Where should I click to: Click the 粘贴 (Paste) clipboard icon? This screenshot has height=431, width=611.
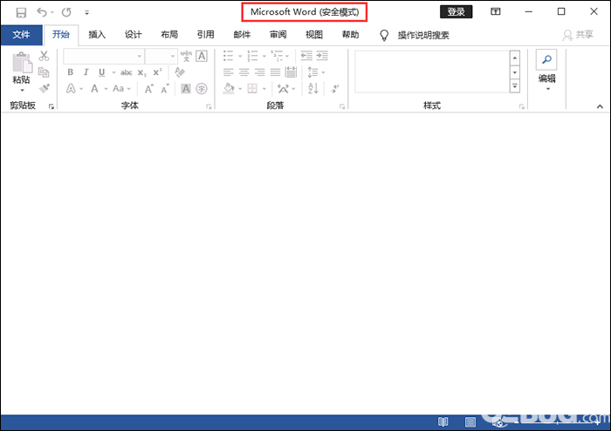click(22, 63)
